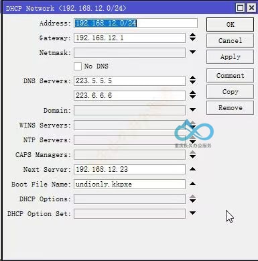Maximize the DHCP Network window
The image size is (258, 261).
coord(240,8)
